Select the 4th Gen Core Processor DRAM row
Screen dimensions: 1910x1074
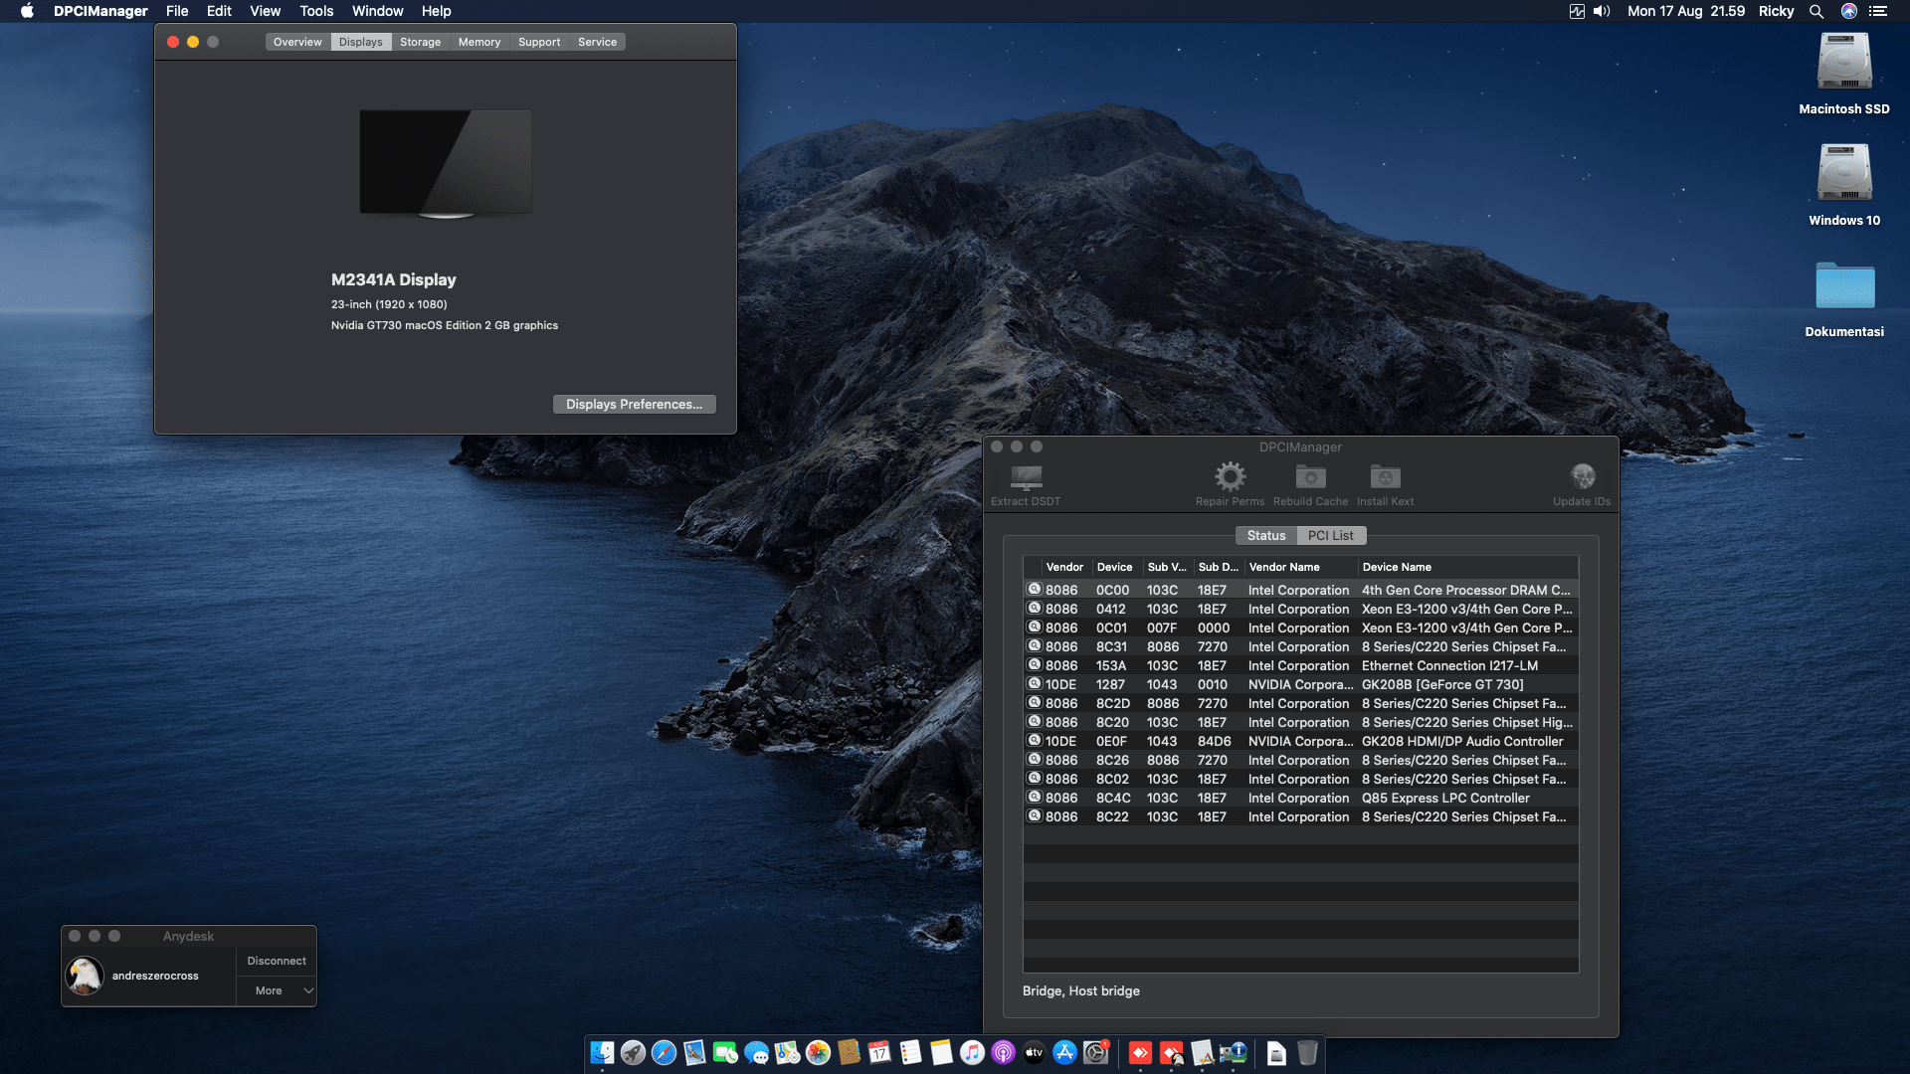1300,590
